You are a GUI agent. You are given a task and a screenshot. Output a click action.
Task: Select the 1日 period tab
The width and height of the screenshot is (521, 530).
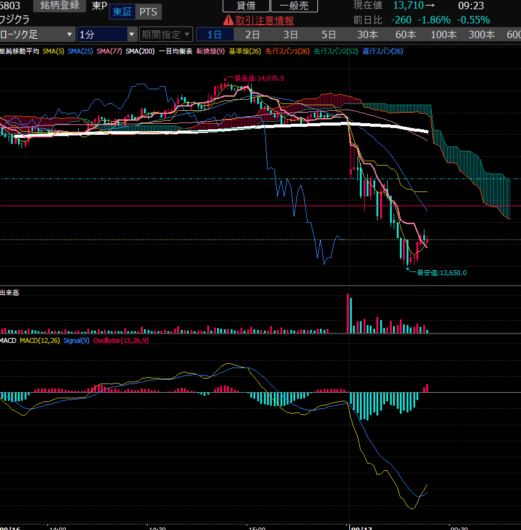215,34
